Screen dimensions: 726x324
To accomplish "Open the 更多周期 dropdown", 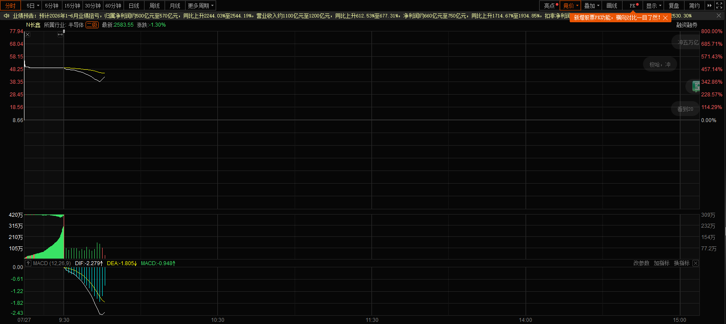I will [x=201, y=6].
